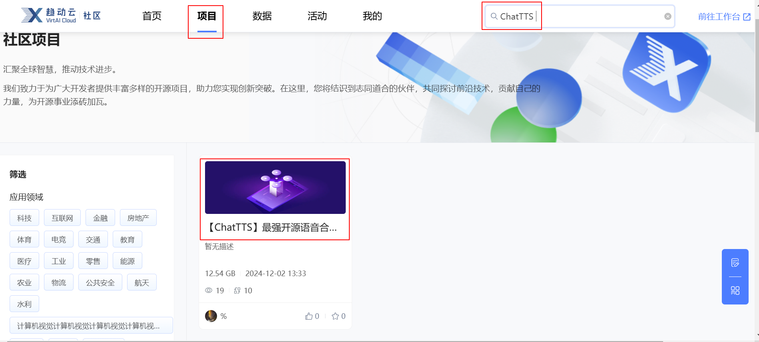Clear the search box with the X icon

click(667, 16)
